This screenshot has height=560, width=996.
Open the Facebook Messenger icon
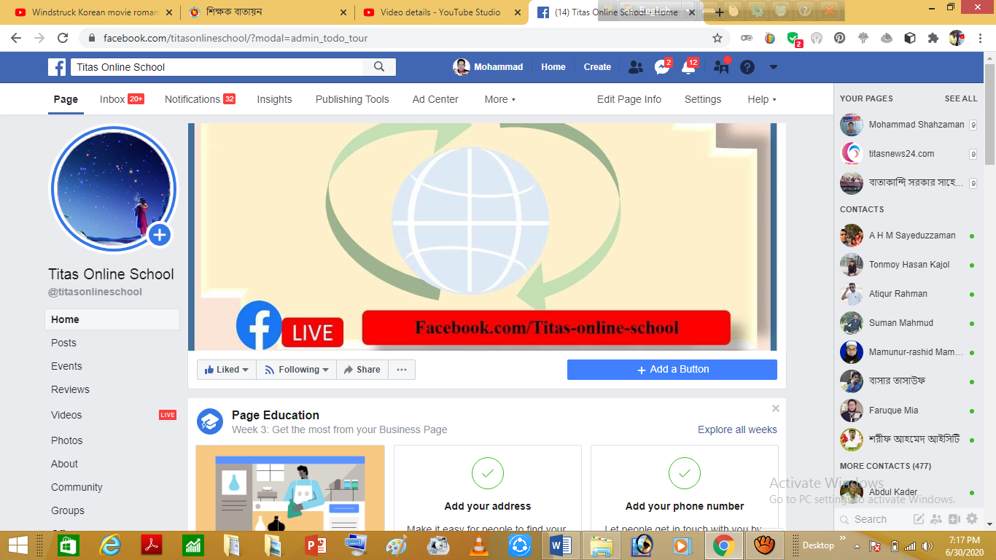[x=662, y=67]
